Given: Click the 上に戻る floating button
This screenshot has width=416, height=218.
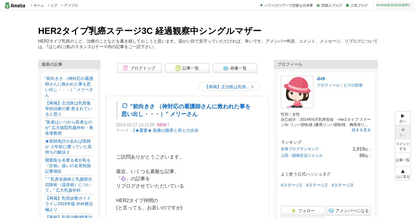Looking at the screenshot, I should 403,174.
